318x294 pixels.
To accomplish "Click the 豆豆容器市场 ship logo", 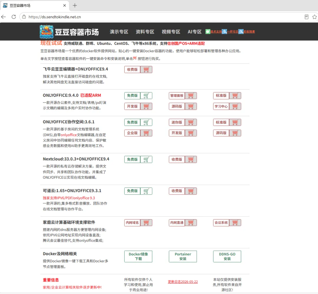I will pos(47,31).
